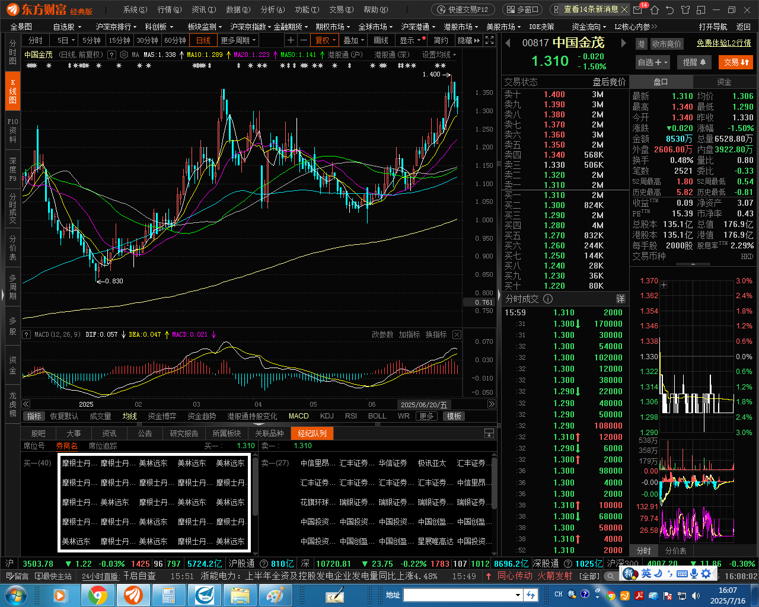The image size is (759, 607).
Task: Open 自选+ watchlist dropdown
Action: click(x=653, y=62)
